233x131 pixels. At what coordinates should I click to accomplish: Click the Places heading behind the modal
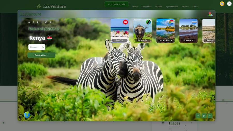[x=174, y=123]
